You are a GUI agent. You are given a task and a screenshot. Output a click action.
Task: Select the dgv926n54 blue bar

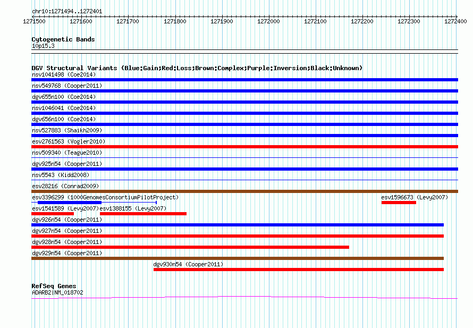pos(238,225)
